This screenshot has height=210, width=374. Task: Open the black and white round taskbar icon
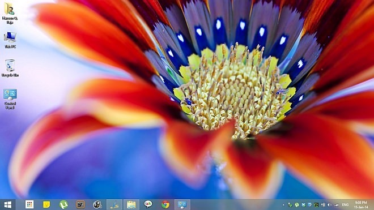pyautogui.click(x=97, y=204)
